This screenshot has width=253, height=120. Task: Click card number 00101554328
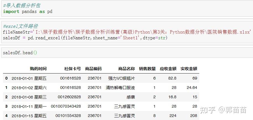pyautogui.click(x=68, y=116)
